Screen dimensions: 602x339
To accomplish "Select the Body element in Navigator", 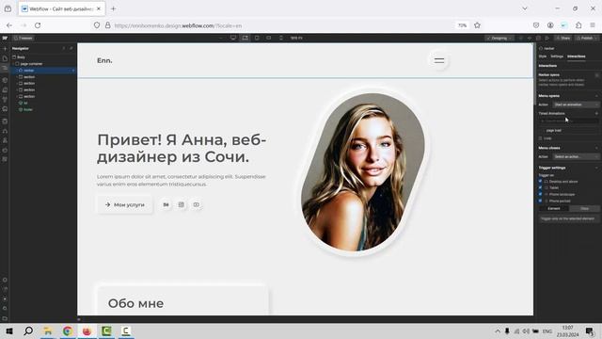I will (21, 56).
